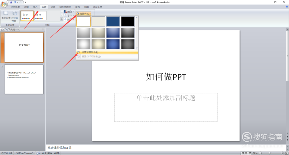Viewport: 289px width, 155px height.
Task: Open the 审阅 ribbon tab
Action: tap(77, 7)
